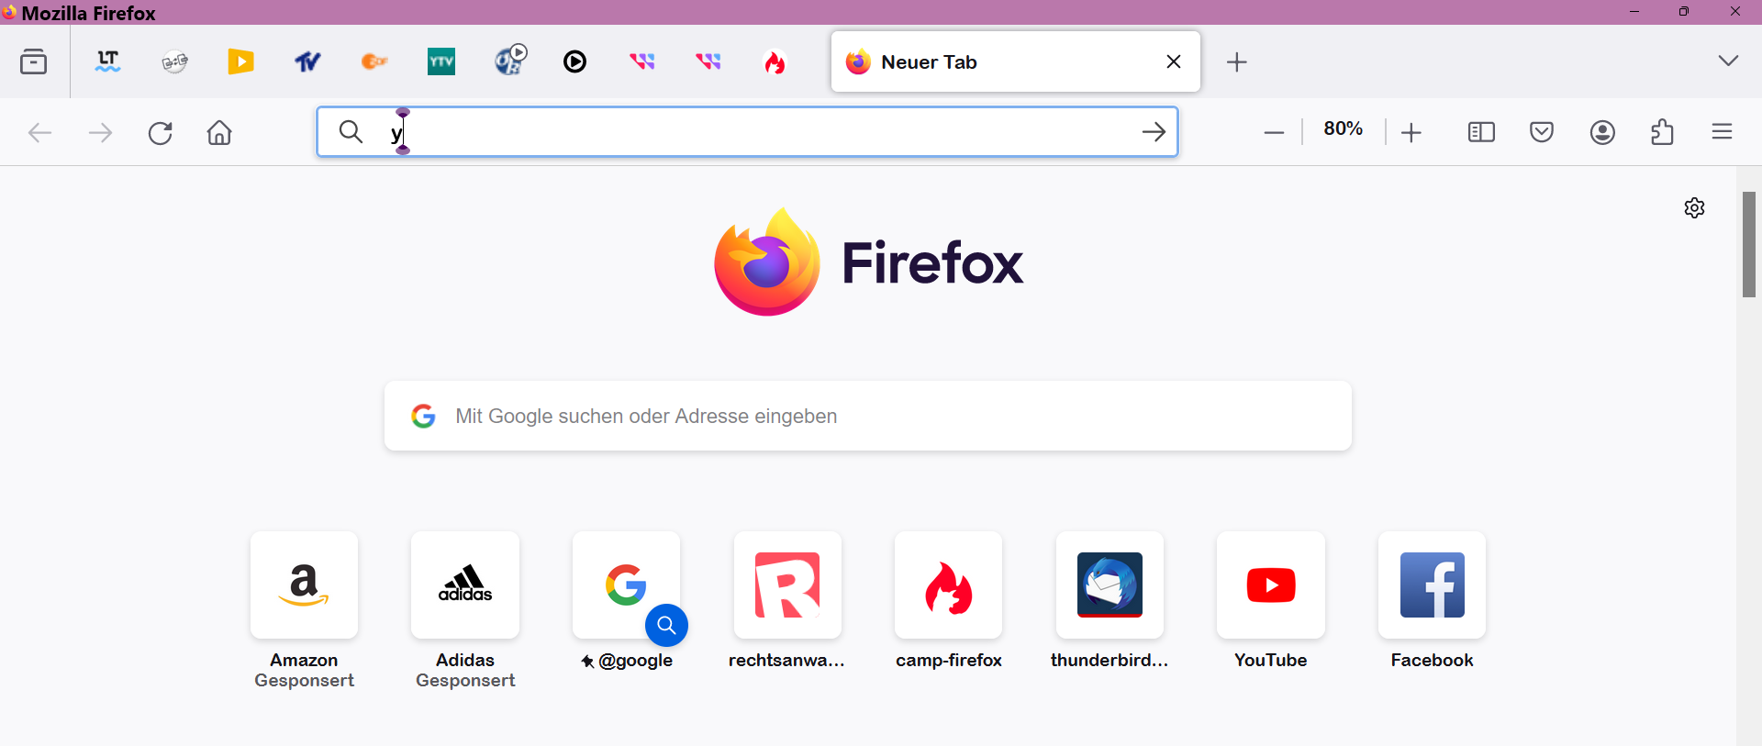The width and height of the screenshot is (1762, 746).
Task: Click the vertical page scrollbar thumb
Action: click(x=1749, y=244)
